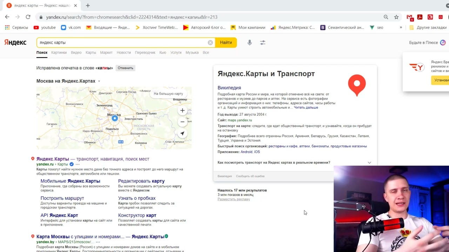Zoom out map with minus button
449x252 pixels.
(182, 121)
